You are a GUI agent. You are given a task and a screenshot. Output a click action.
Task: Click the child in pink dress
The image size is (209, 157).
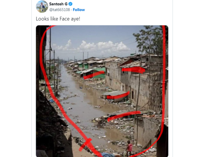point(129,148)
